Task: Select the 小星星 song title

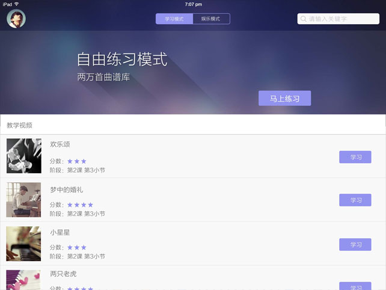Action: (x=60, y=232)
